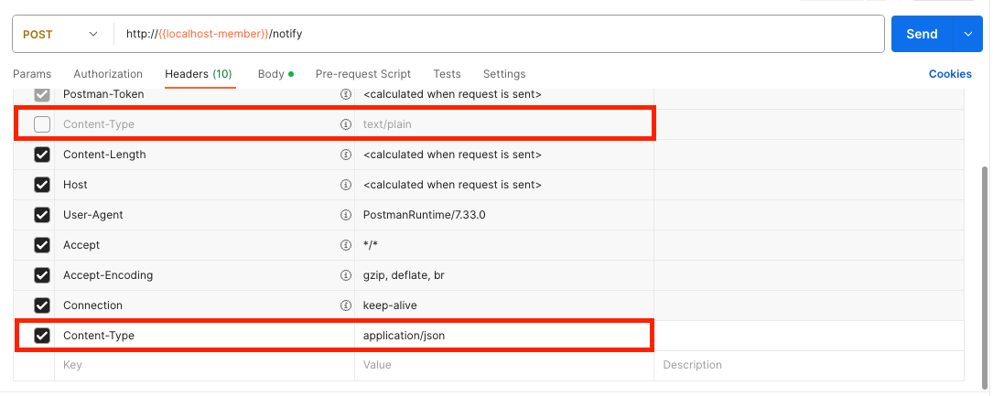This screenshot has height=396, width=993.
Task: Show info for Content-Length header
Action: coord(346,155)
